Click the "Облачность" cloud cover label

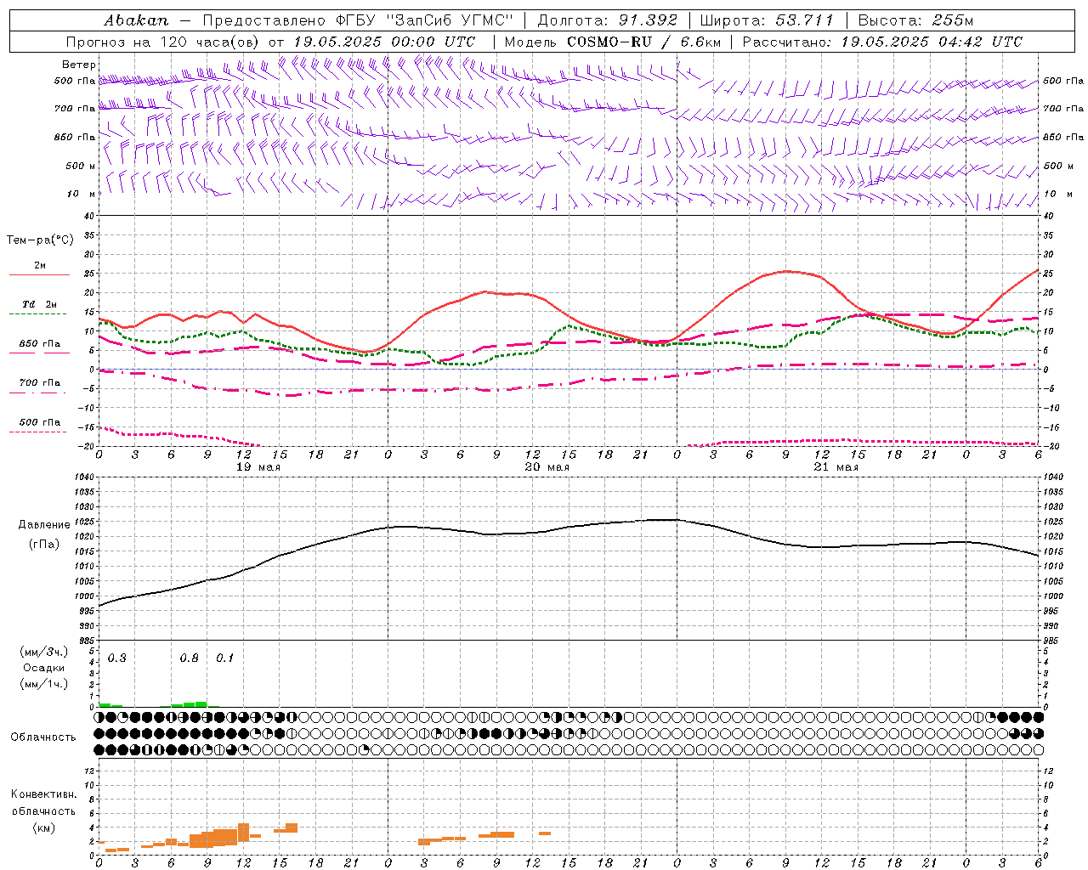click(43, 737)
